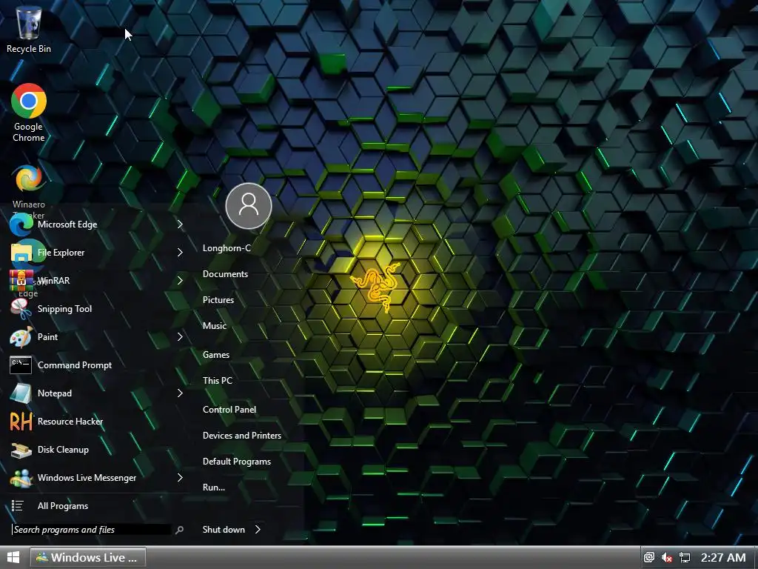Click the Disk Cleanup icon
Image resolution: width=758 pixels, height=569 pixels.
(x=21, y=450)
